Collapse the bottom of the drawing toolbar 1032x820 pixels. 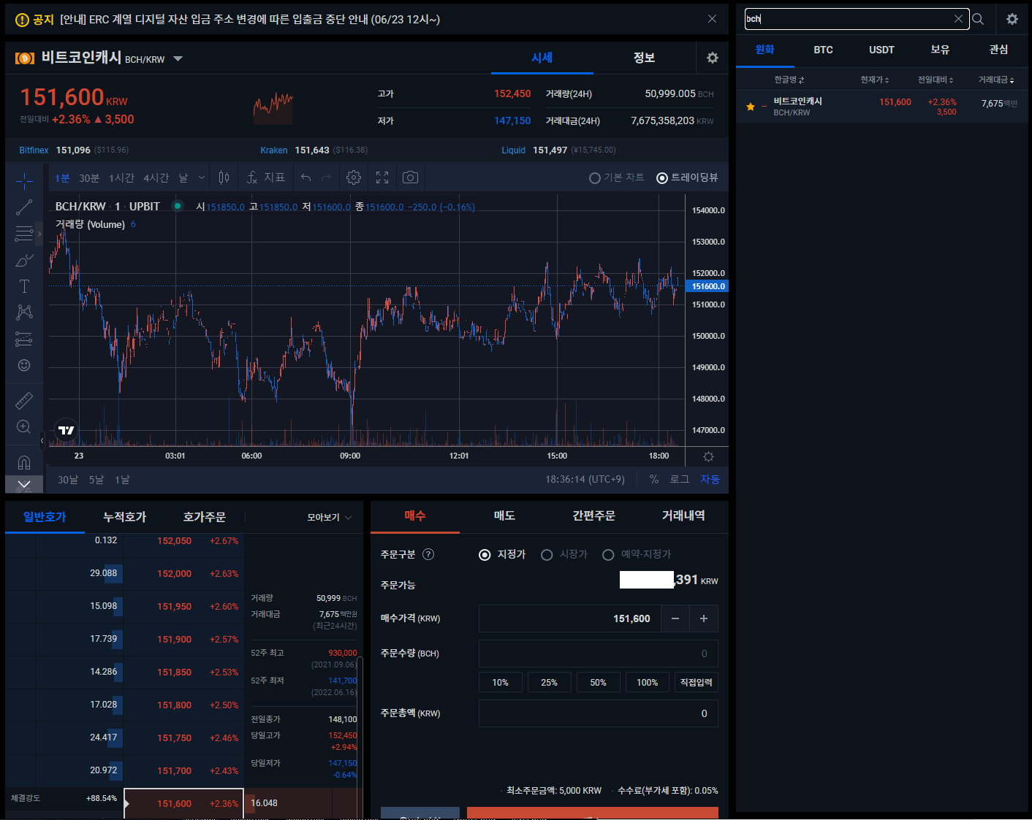pyautogui.click(x=24, y=485)
